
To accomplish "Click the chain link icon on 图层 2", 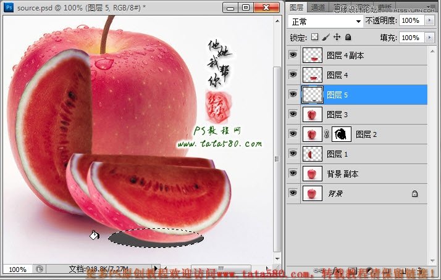I will coord(327,134).
